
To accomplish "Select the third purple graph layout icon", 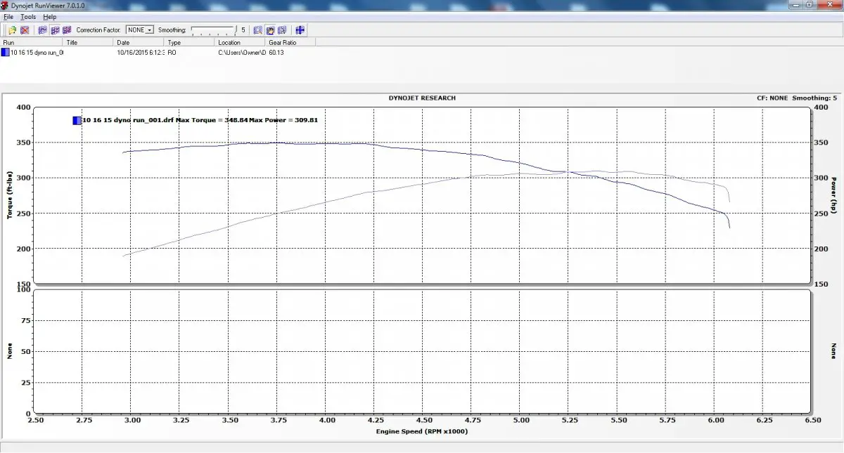I will point(67,30).
